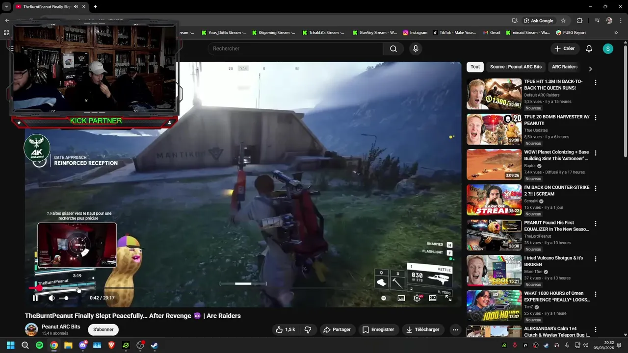
Task: Click the Ask Google lens button
Action: click(x=539, y=21)
